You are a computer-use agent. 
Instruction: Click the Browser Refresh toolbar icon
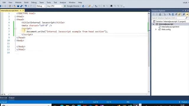[83, 6]
